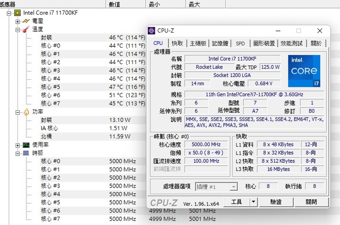Image resolution: width=340 pixels, height=225 pixels.
Task: Click the utilization (使用率) graph icon
Action: click(x=26, y=145)
